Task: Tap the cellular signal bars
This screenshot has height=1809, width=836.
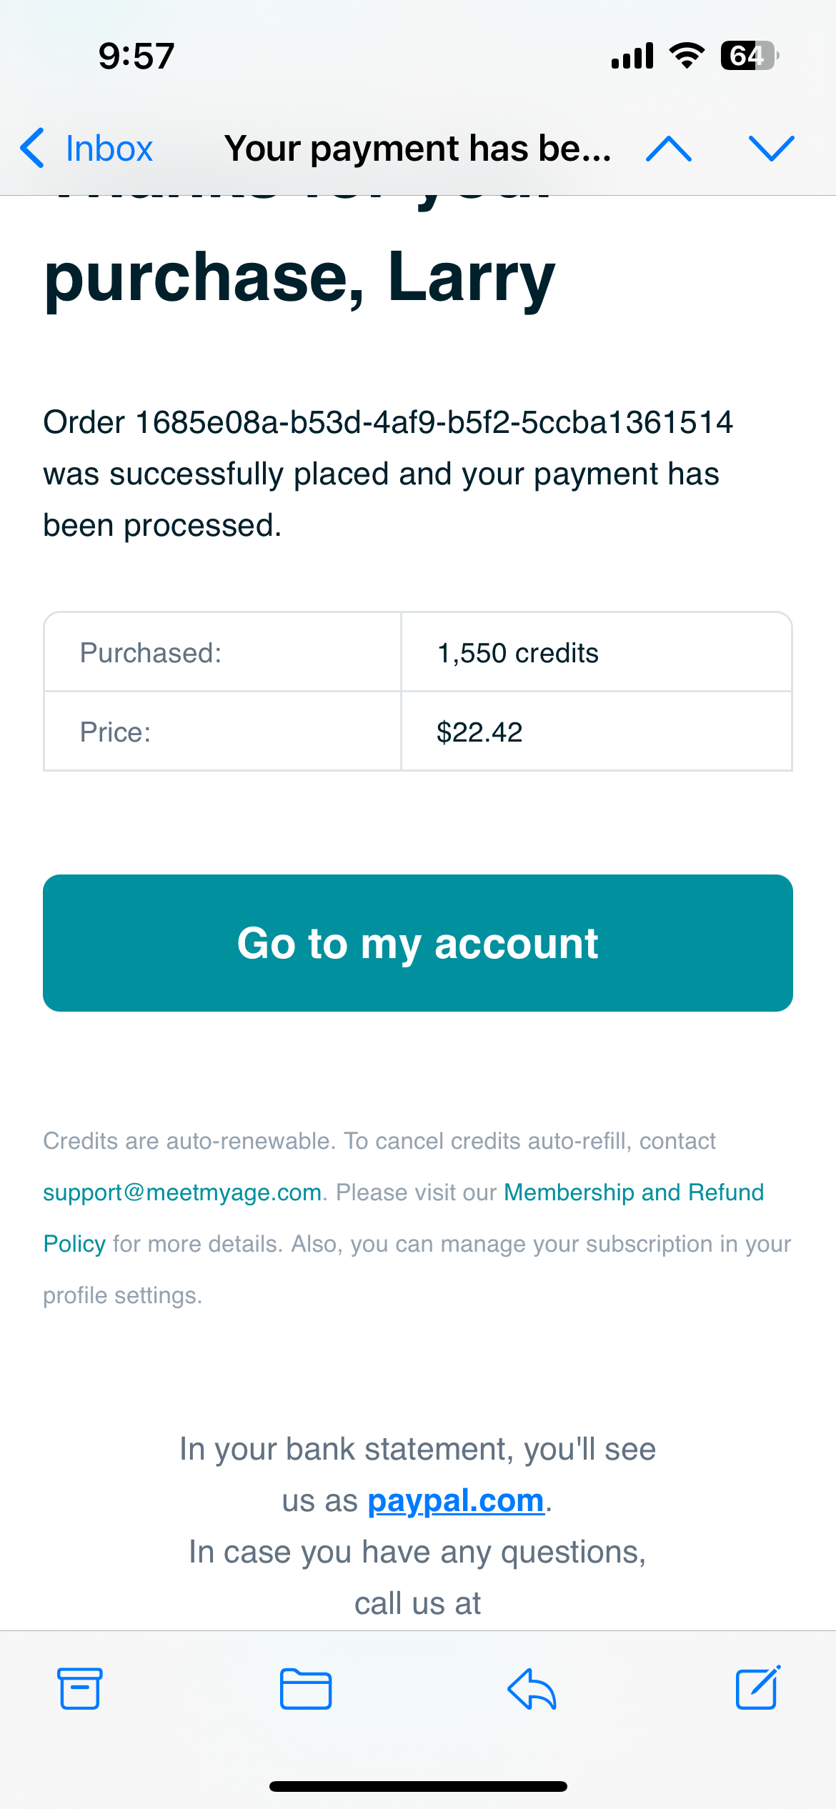Action: pos(632,55)
